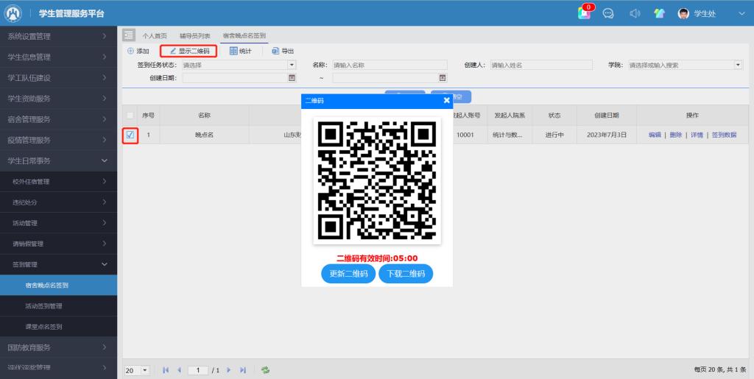
Task: Expand 学生信息管理 in the sidebar
Action: click(x=58, y=57)
